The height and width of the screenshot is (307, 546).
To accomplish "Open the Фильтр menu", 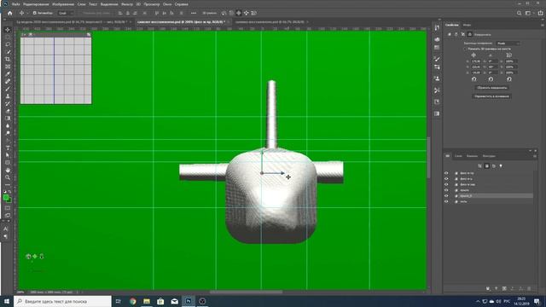I will point(127,4).
